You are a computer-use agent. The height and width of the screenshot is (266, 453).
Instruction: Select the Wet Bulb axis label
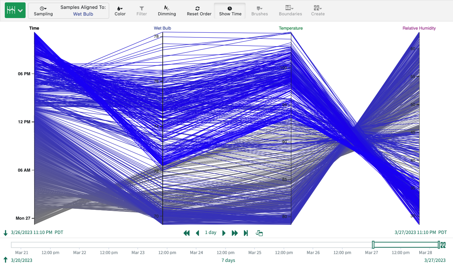coord(162,28)
